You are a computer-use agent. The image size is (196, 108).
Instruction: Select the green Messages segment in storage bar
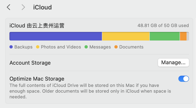tap(165, 36)
